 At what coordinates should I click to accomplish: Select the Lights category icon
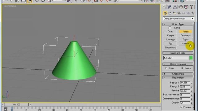pyautogui.click(x=174, y=13)
